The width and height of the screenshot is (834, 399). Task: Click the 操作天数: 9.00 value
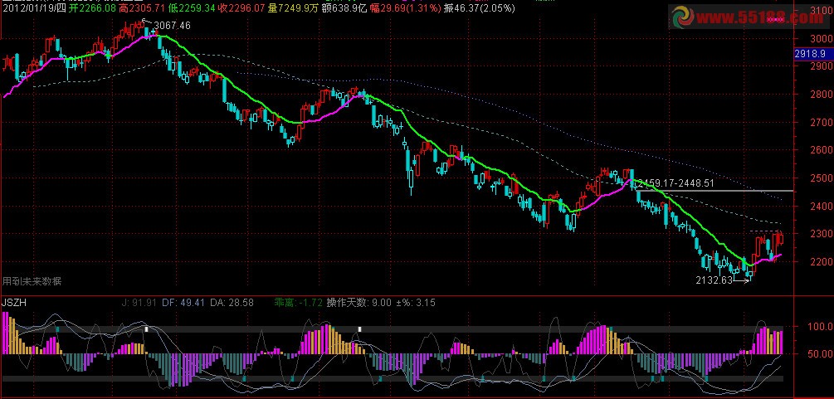click(359, 303)
